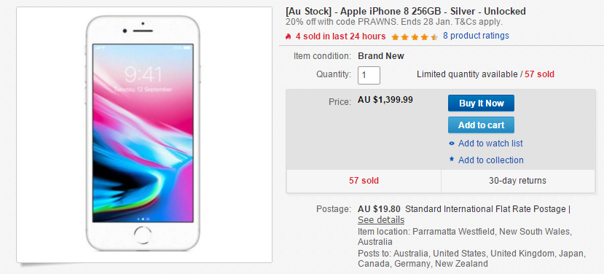Click the Add to cart button

481,125
